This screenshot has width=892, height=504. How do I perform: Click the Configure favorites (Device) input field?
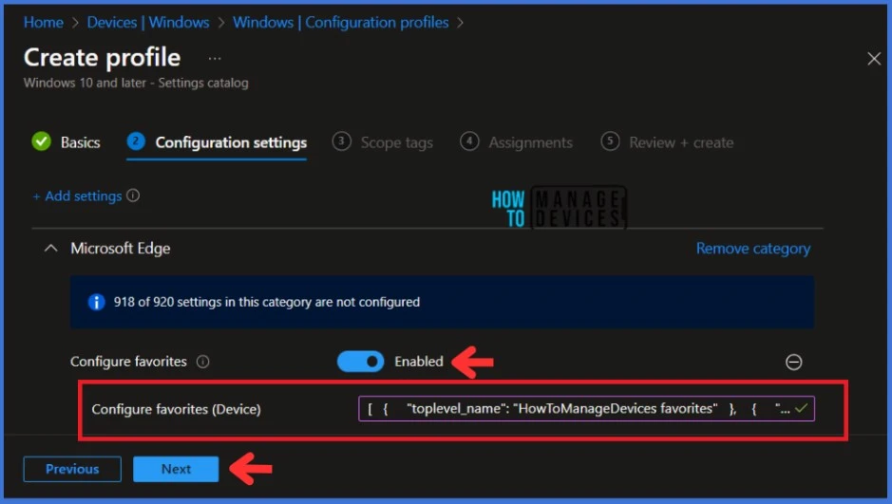(586, 408)
